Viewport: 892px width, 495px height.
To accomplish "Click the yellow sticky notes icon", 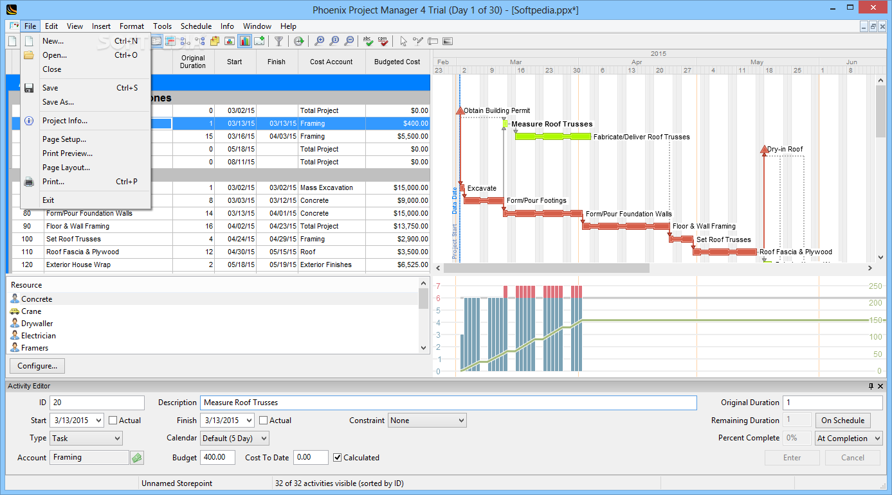I will (215, 41).
